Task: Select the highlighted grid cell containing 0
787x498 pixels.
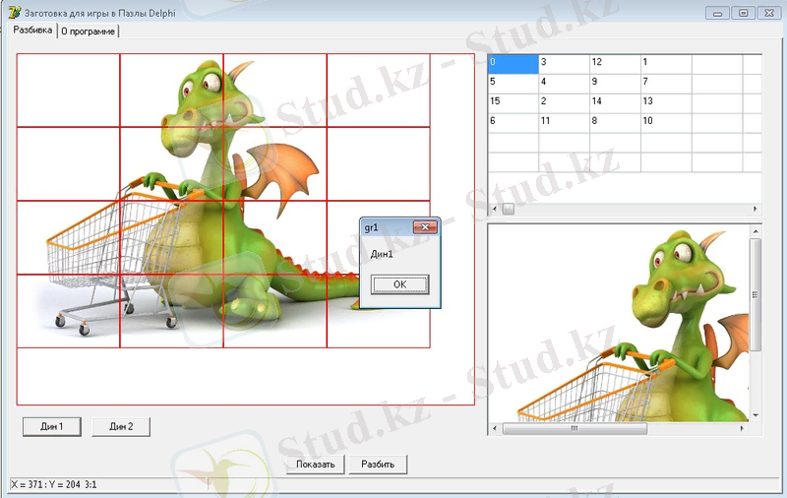Action: coord(513,63)
